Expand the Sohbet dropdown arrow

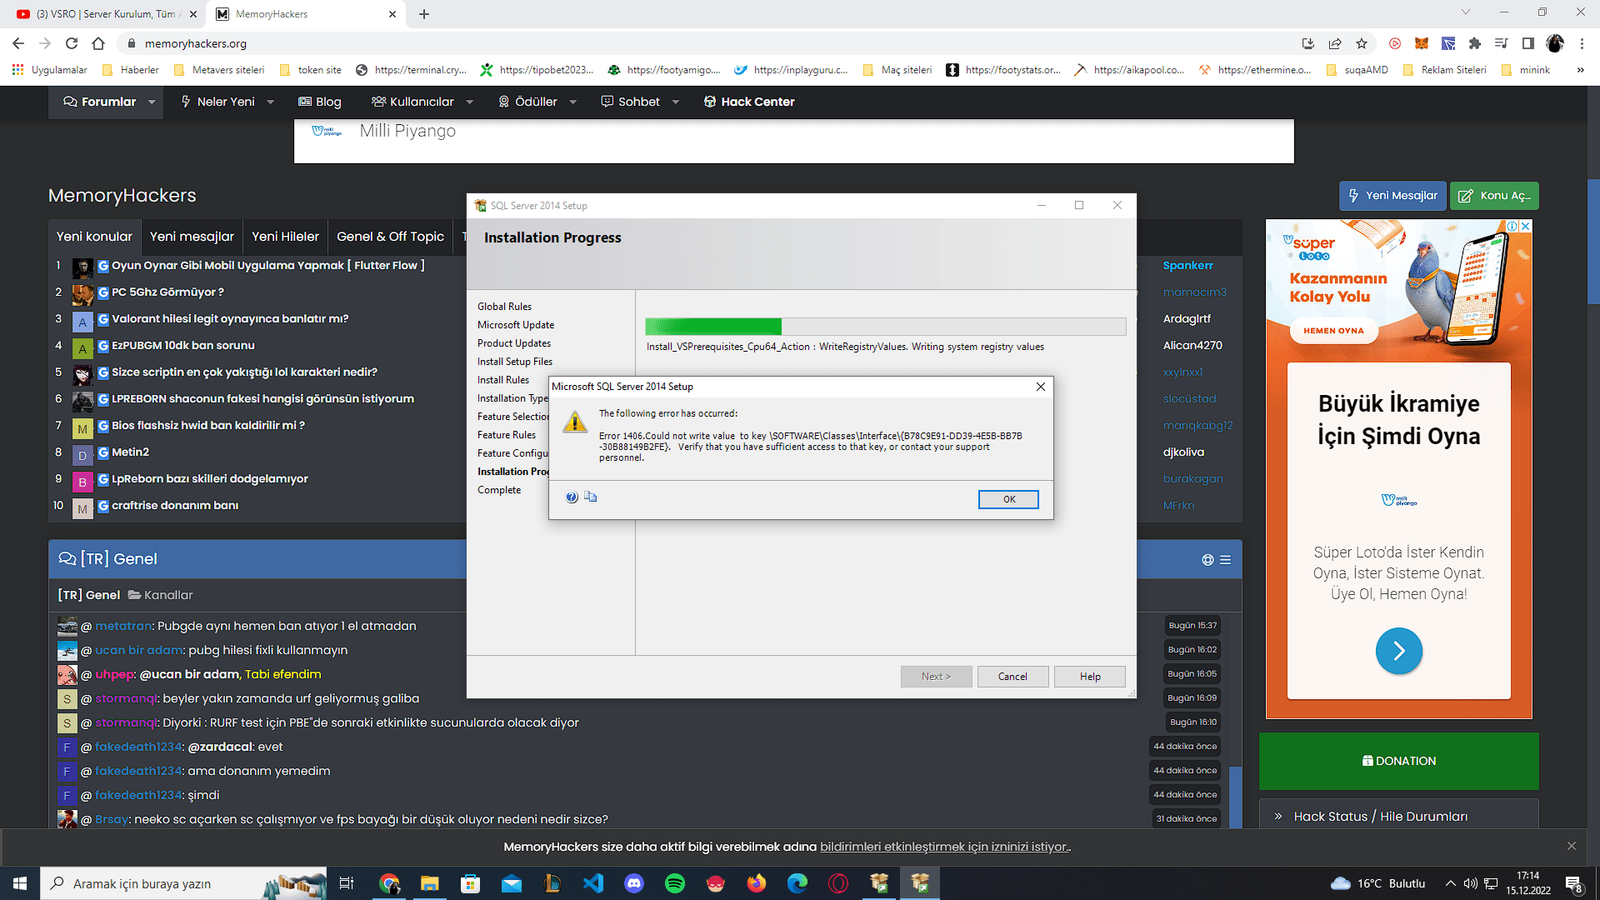(675, 102)
